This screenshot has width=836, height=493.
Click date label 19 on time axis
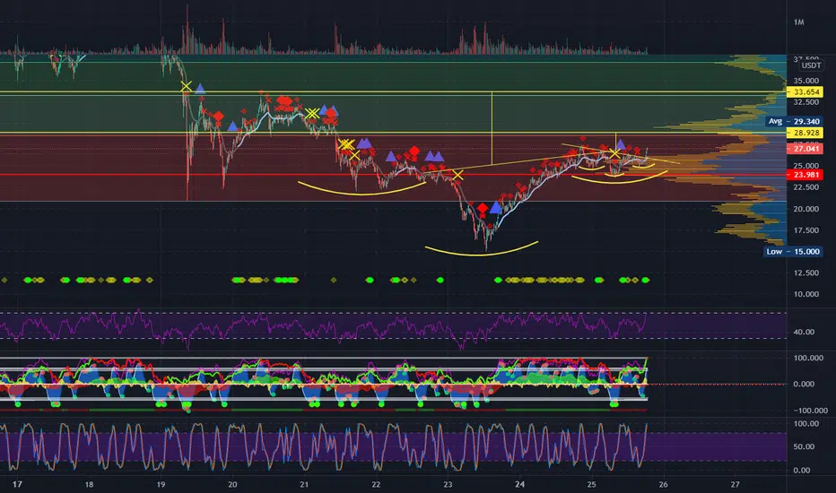[161, 484]
